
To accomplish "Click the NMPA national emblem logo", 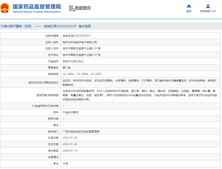I will coord(6,8).
